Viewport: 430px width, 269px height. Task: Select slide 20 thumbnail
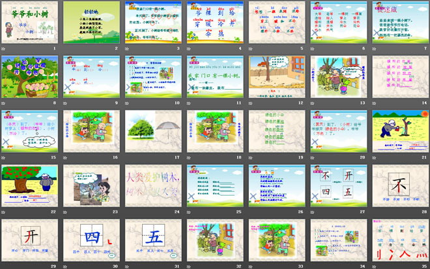point(339,131)
